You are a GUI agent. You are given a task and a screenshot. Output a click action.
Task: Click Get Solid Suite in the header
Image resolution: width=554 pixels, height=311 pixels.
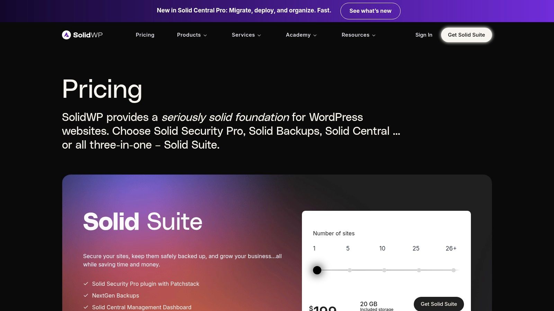[466, 35]
